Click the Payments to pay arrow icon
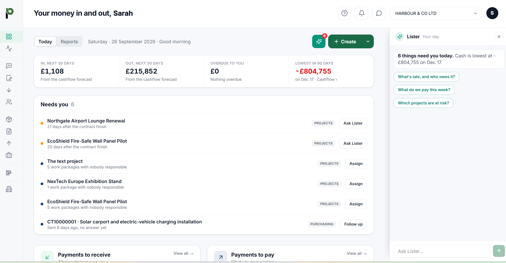The width and height of the screenshot is (506, 263). point(221,257)
